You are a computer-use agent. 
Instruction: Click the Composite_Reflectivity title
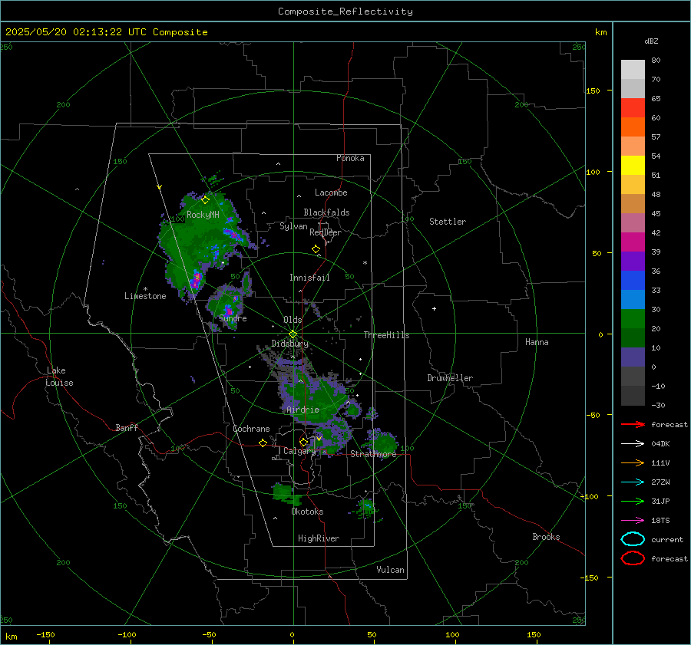pyautogui.click(x=345, y=12)
